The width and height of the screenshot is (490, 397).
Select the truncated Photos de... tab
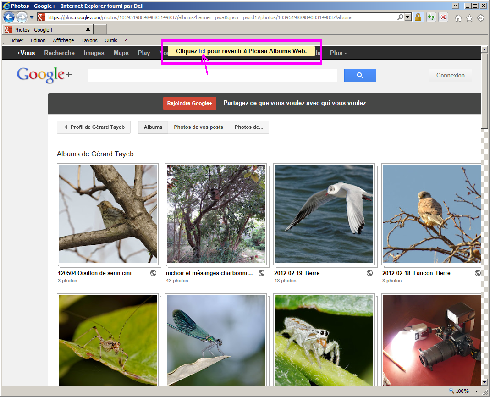click(x=249, y=127)
